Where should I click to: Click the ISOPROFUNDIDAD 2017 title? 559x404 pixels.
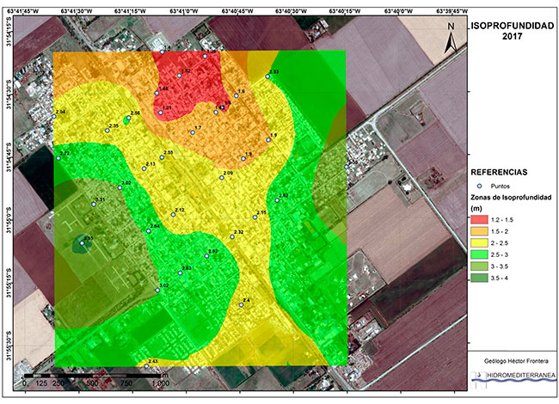click(513, 31)
